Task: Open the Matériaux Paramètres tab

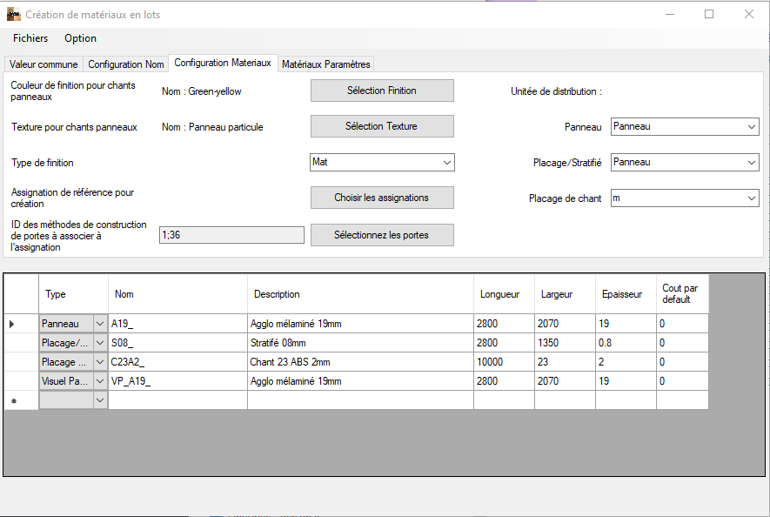Action: point(326,64)
